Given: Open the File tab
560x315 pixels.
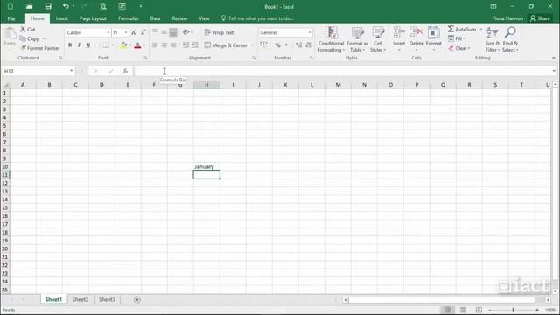Looking at the screenshot, I should coord(11,18).
